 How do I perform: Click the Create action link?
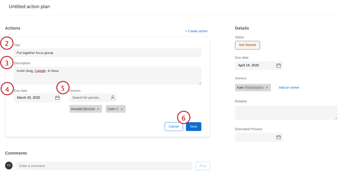click(196, 31)
